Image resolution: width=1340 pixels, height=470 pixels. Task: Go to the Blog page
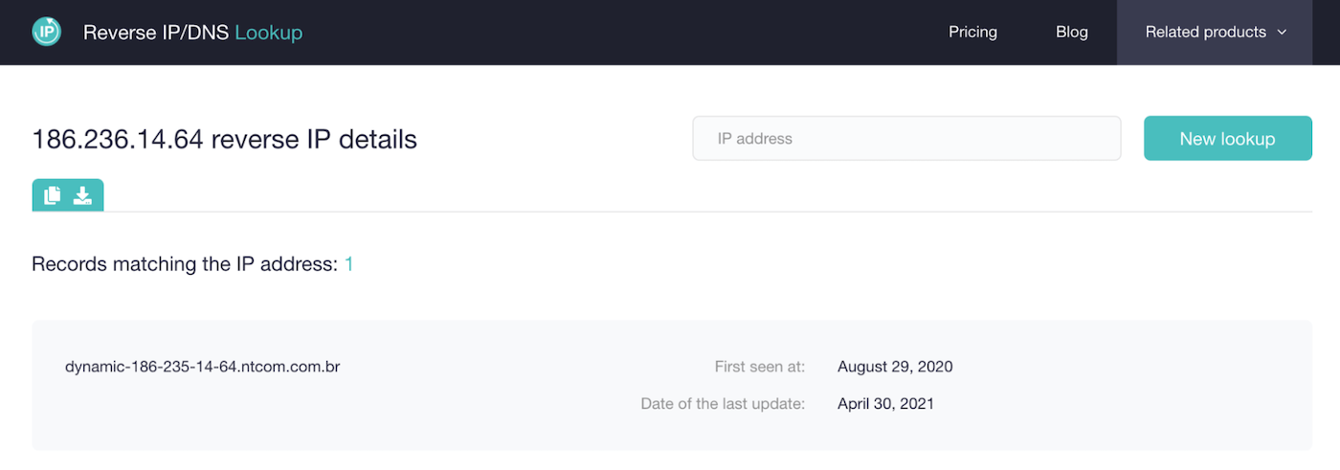(1072, 33)
